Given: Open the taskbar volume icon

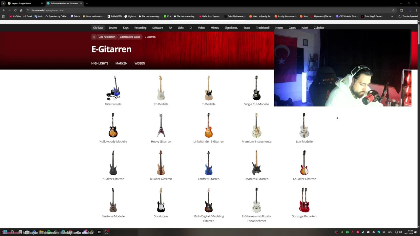Looking at the screenshot, I should tap(400, 232).
